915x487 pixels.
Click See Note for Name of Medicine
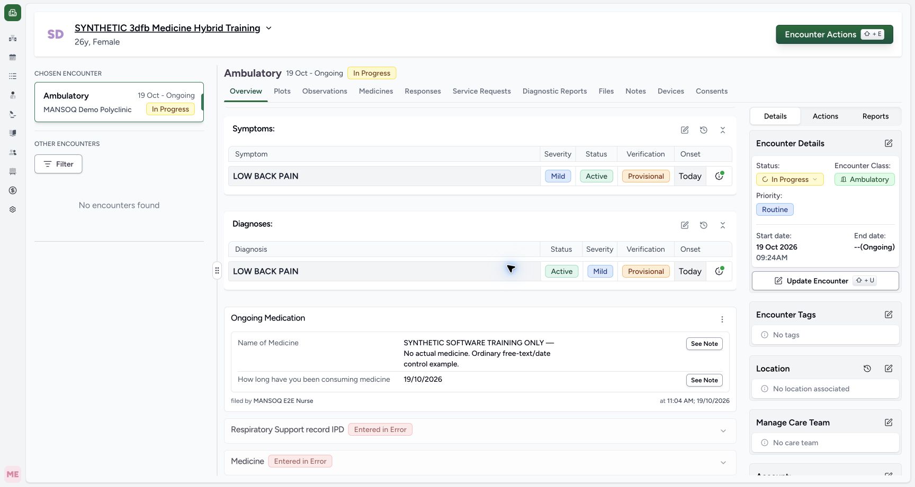pos(704,344)
